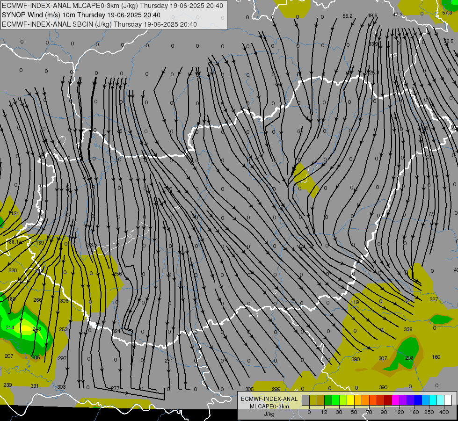Select the lime yellow-green legend swatch after 30

point(343,400)
